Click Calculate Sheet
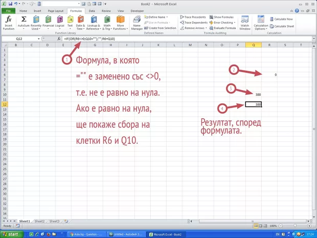Viewport: 317px width, 238px height. (x=282, y=26)
